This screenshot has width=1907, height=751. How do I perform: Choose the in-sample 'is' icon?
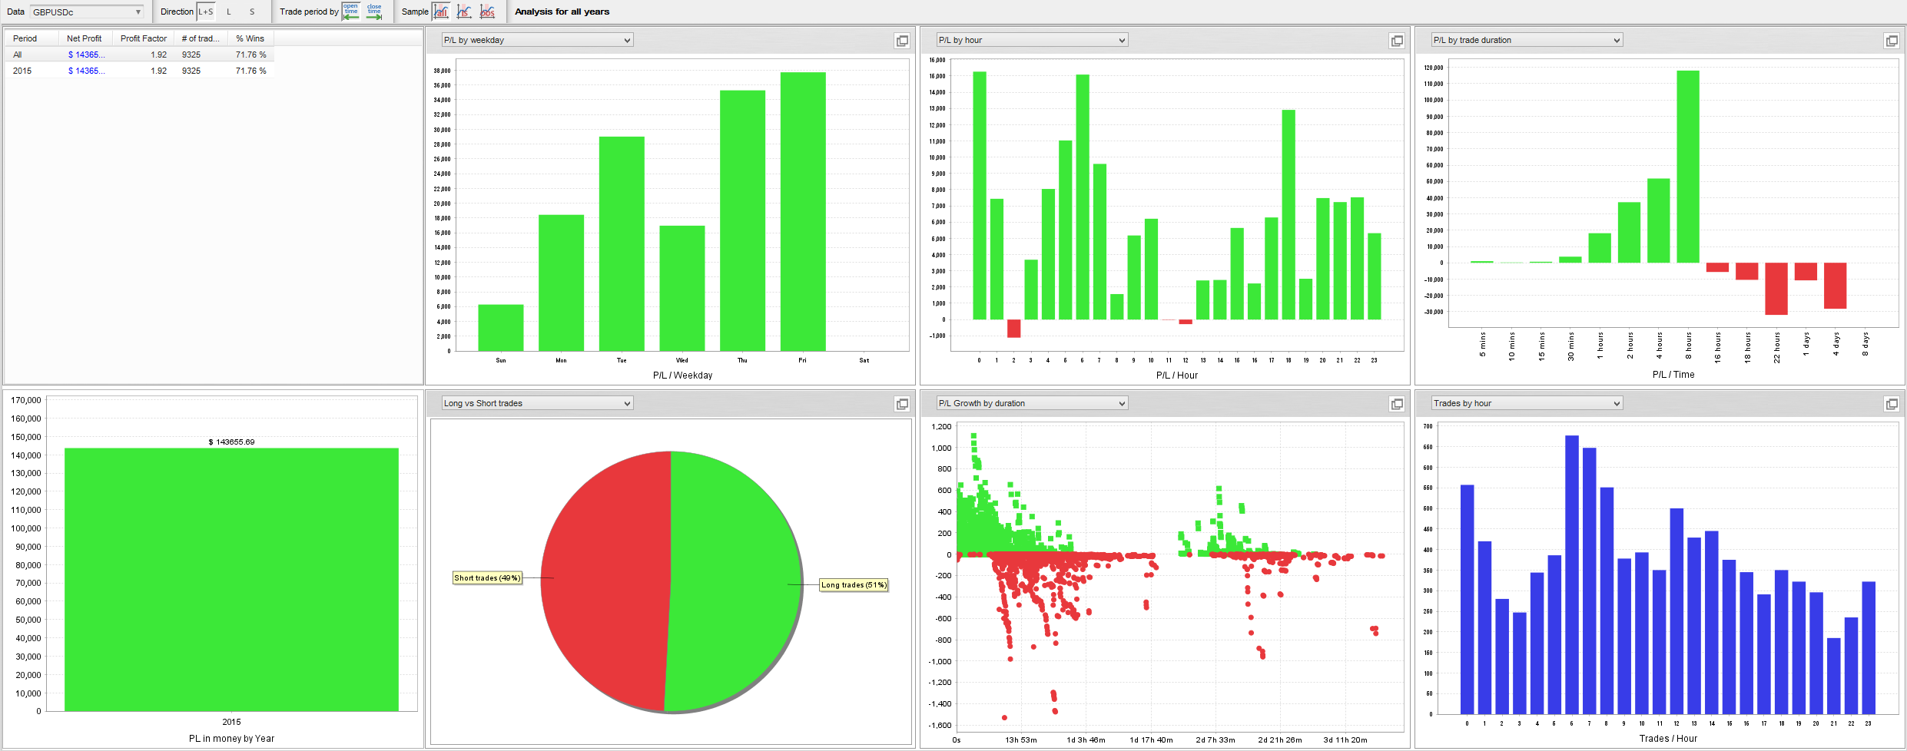point(464,12)
